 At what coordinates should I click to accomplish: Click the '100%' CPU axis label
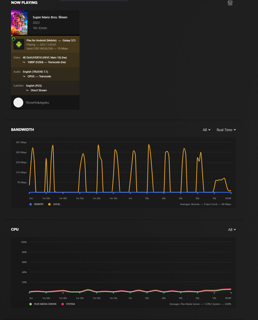pyautogui.click(x=24, y=242)
